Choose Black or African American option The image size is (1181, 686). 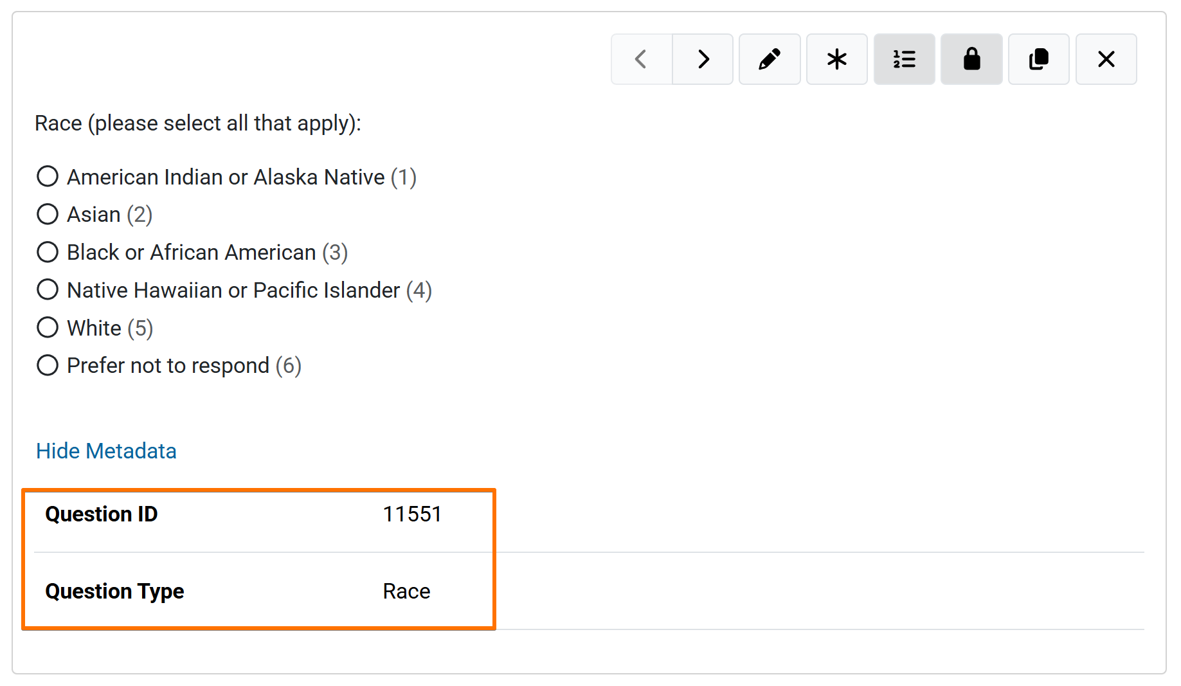[x=48, y=252]
